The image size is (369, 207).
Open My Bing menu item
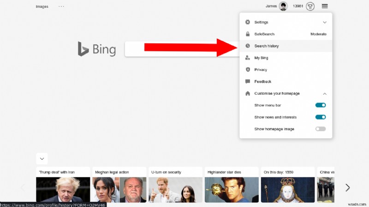[x=286, y=58]
